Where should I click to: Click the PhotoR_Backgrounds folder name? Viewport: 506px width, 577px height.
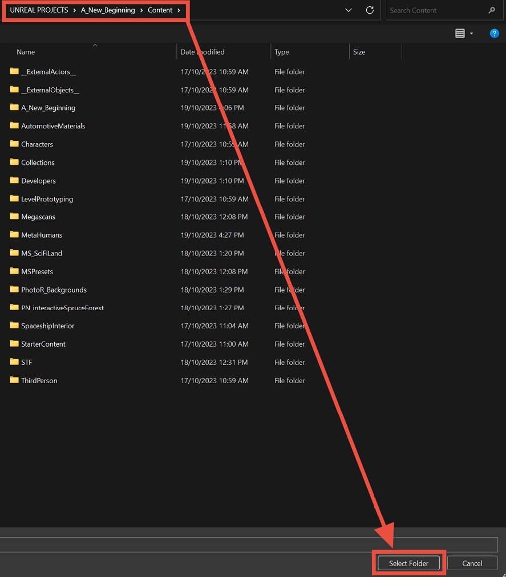pos(54,290)
